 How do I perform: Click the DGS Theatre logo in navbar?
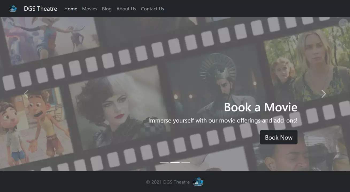(13, 9)
